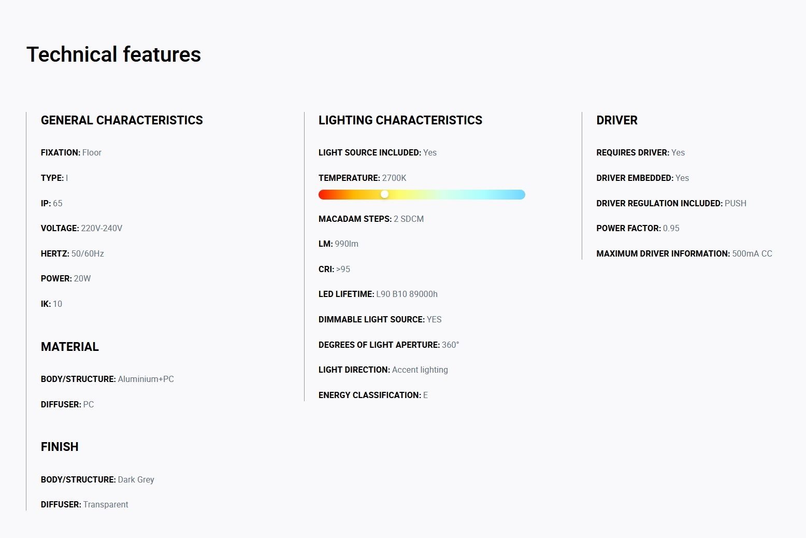The image size is (806, 538).
Task: Click the DRIVER section heading
Action: coord(617,120)
